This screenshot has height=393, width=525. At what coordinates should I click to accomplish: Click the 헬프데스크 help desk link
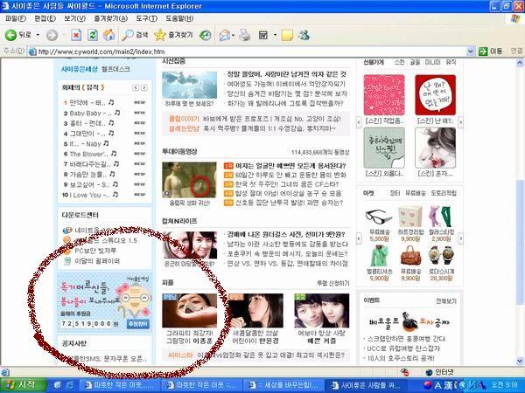click(x=115, y=69)
